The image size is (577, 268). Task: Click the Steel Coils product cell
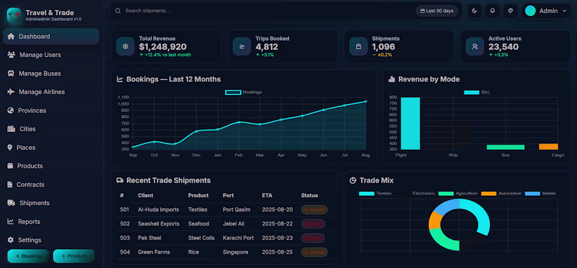pyautogui.click(x=201, y=238)
